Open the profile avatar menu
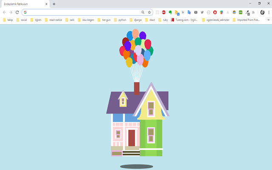272x170 pixels. tap(262, 12)
